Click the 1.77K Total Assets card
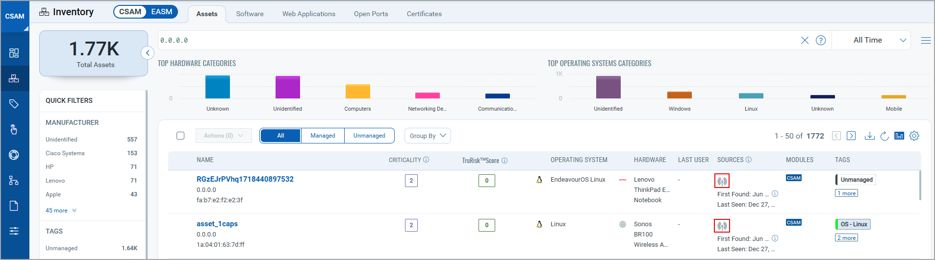The height and width of the screenshot is (260, 935). pos(94,53)
